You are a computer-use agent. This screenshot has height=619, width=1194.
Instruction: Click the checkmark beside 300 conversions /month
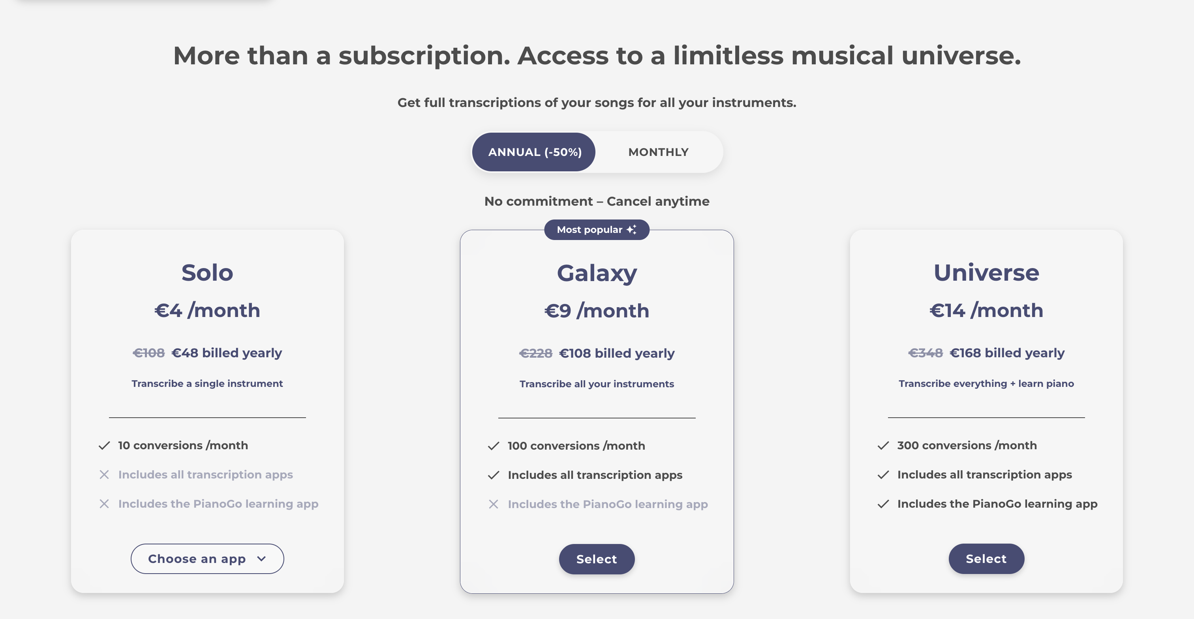point(883,445)
